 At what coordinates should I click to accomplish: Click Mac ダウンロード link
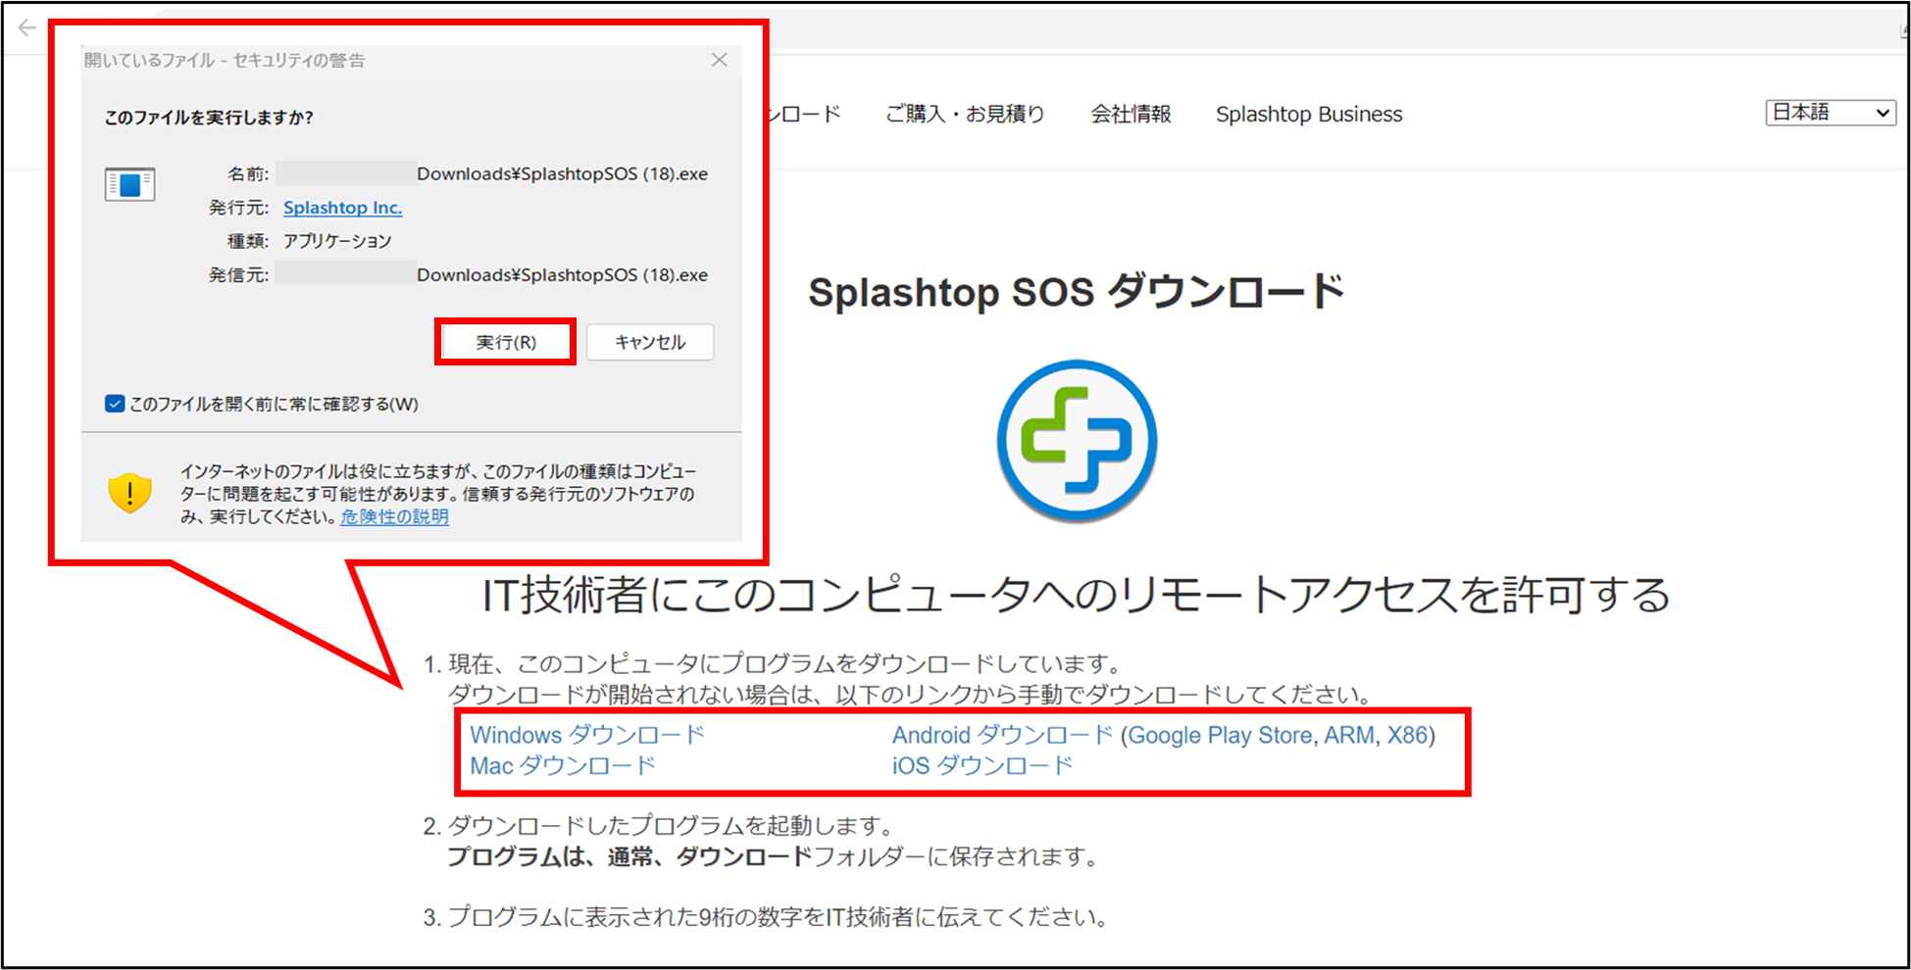click(563, 765)
